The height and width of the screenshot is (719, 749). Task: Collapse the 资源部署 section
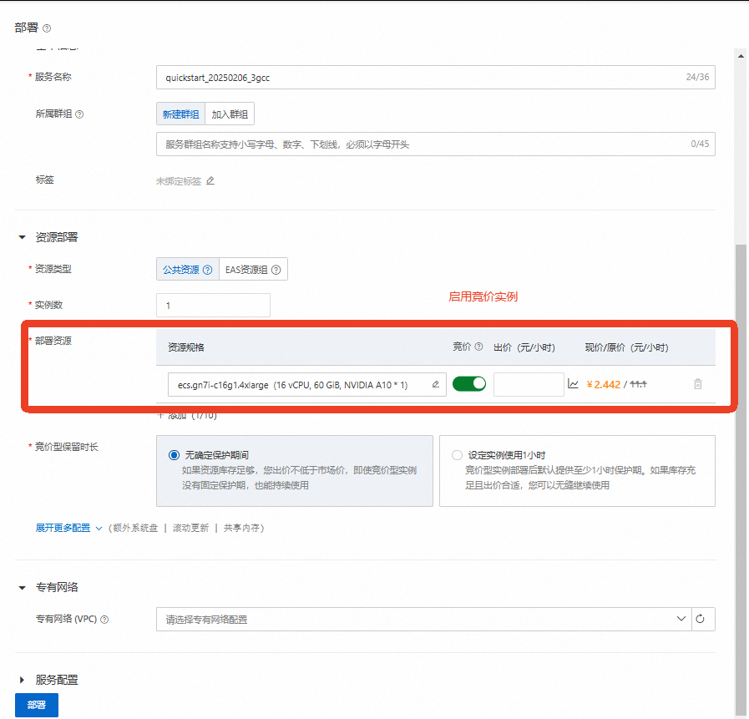(23, 236)
